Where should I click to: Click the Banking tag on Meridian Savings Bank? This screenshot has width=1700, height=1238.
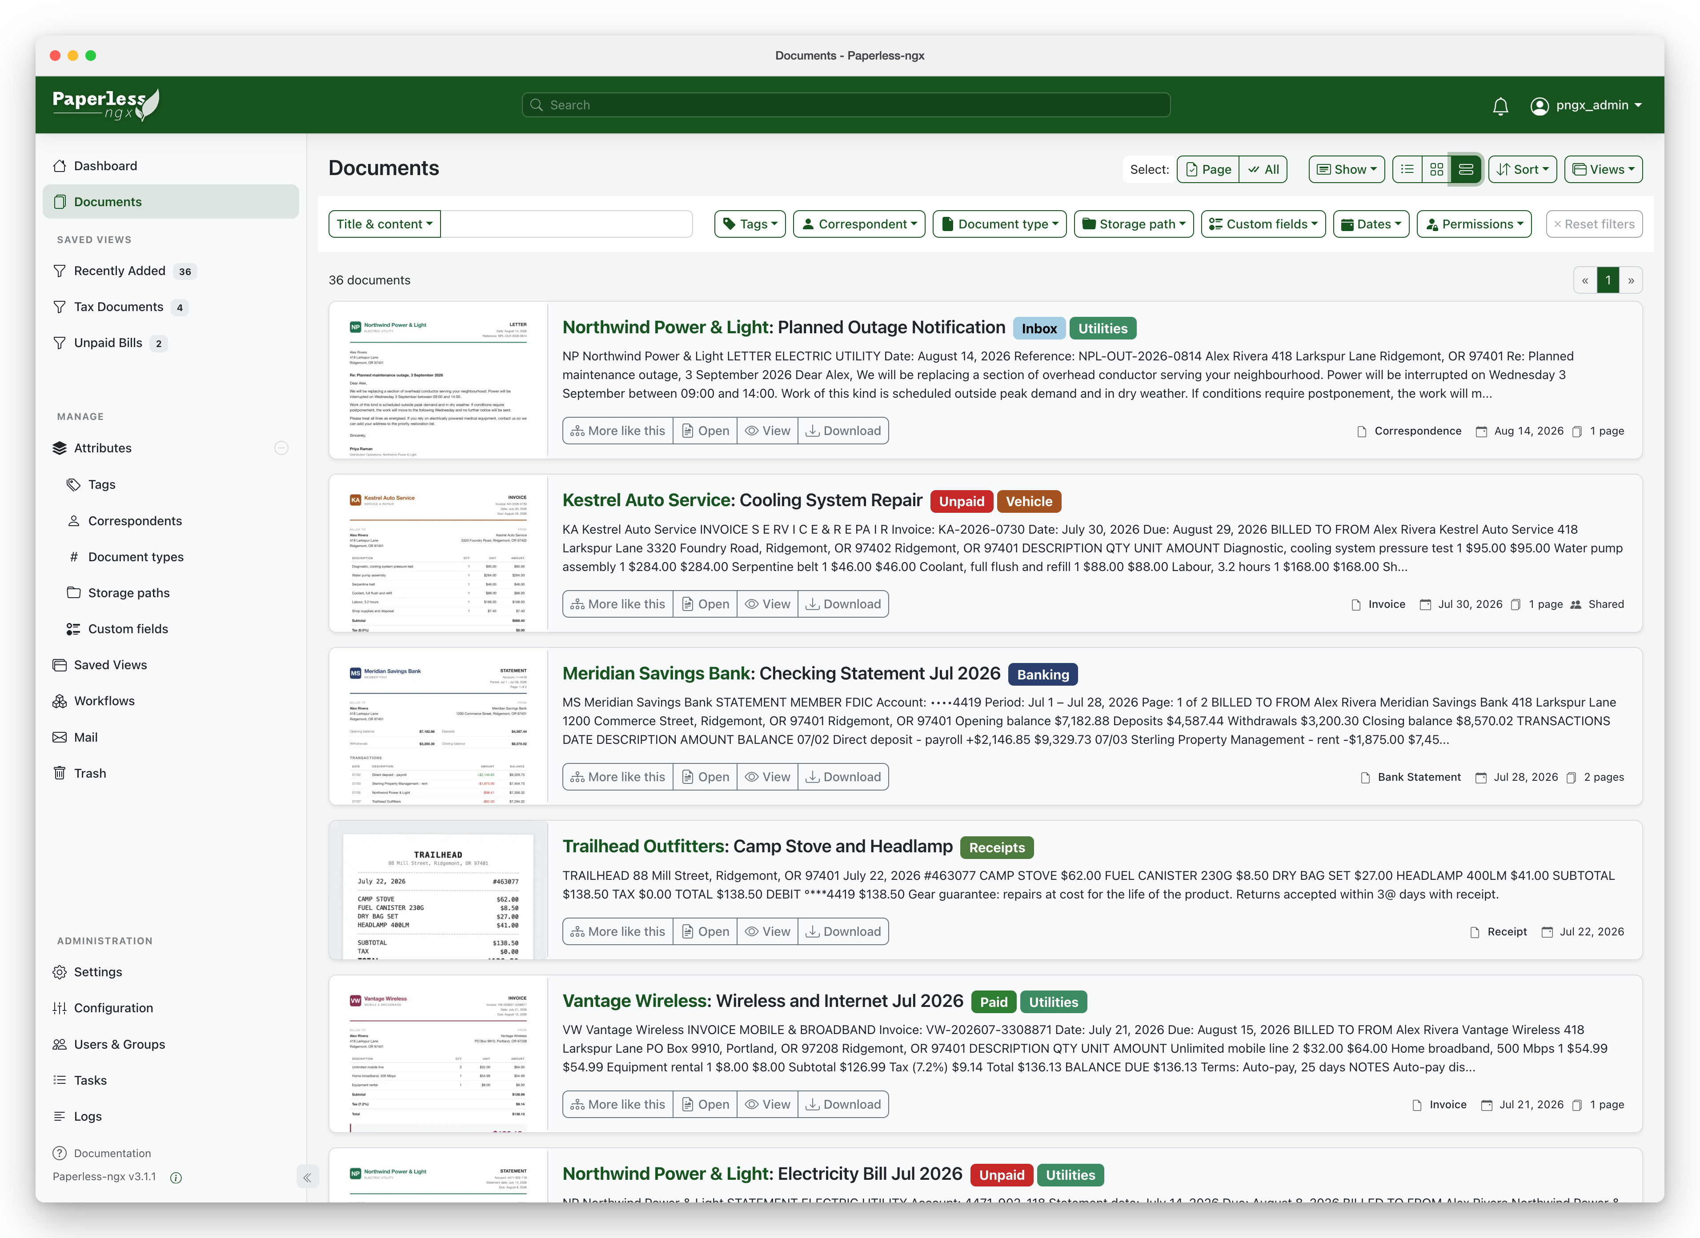[1043, 675]
